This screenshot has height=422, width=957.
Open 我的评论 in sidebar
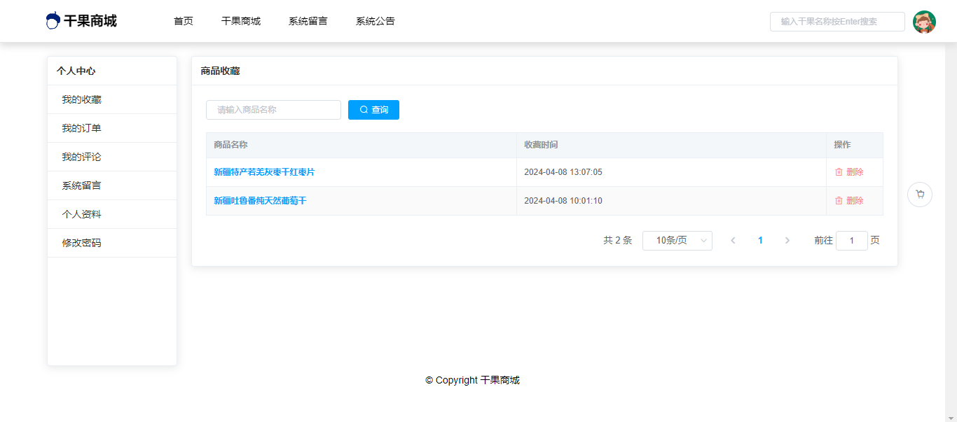click(x=81, y=157)
